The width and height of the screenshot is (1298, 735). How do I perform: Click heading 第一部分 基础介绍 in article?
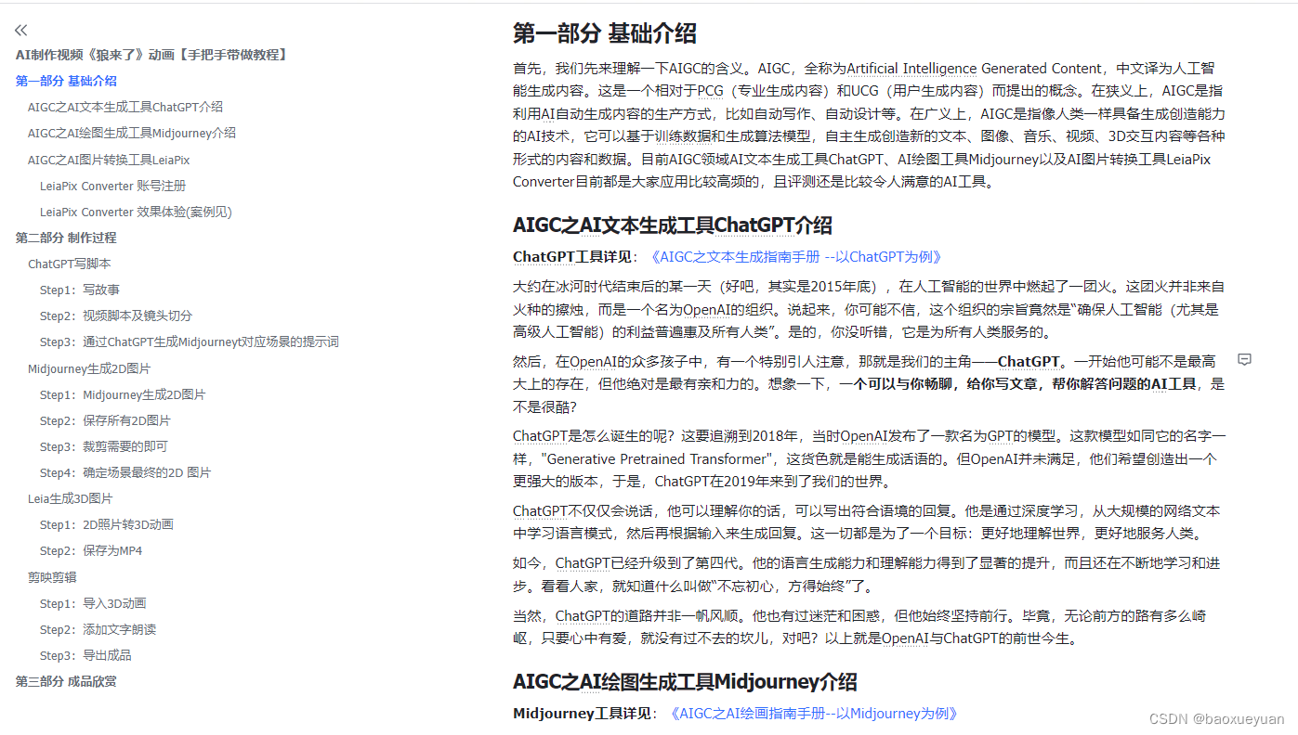click(x=605, y=33)
